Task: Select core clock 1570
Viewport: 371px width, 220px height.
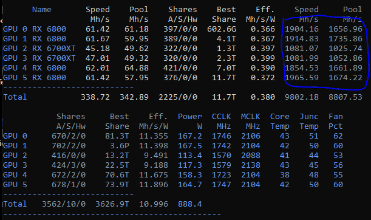Action: click(222, 156)
